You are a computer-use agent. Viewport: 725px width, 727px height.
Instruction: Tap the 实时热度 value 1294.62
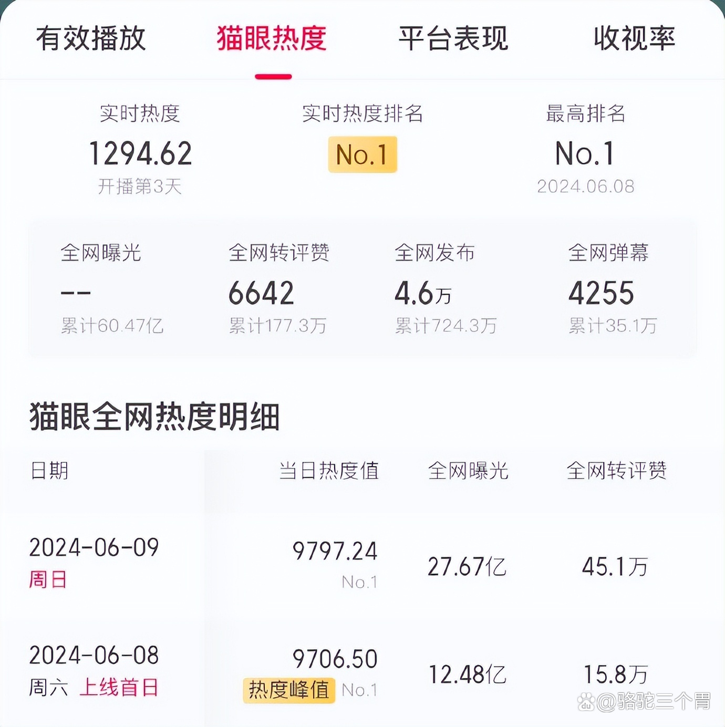(140, 153)
